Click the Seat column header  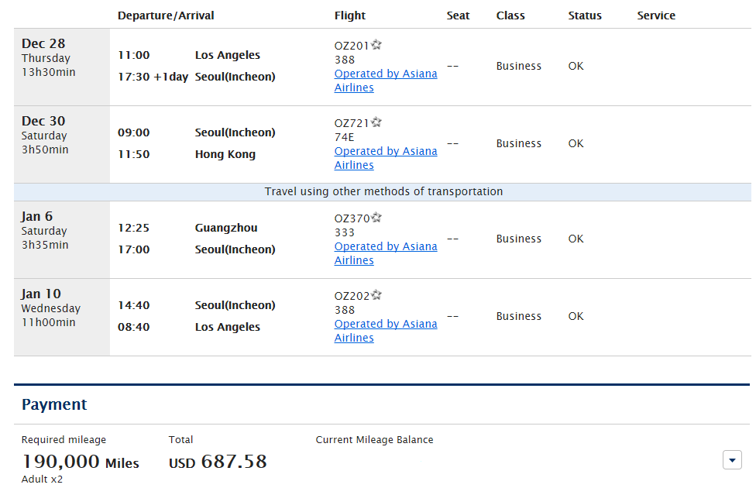[458, 15]
